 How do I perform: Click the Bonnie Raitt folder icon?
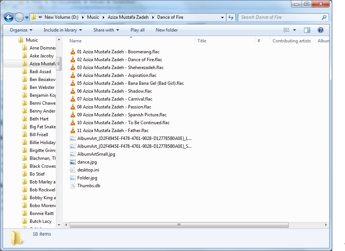click(x=25, y=213)
